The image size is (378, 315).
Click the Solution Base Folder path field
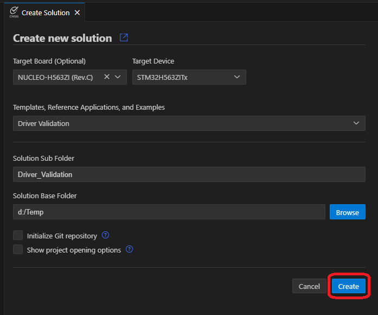click(169, 212)
